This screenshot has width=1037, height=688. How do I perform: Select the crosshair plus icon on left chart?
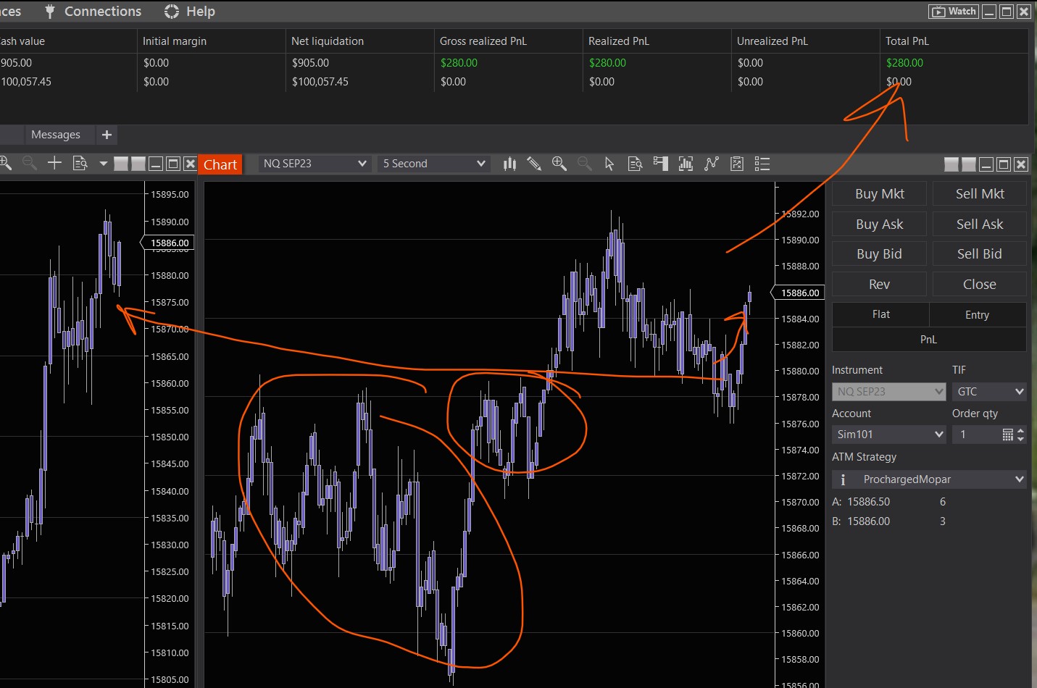pos(54,163)
